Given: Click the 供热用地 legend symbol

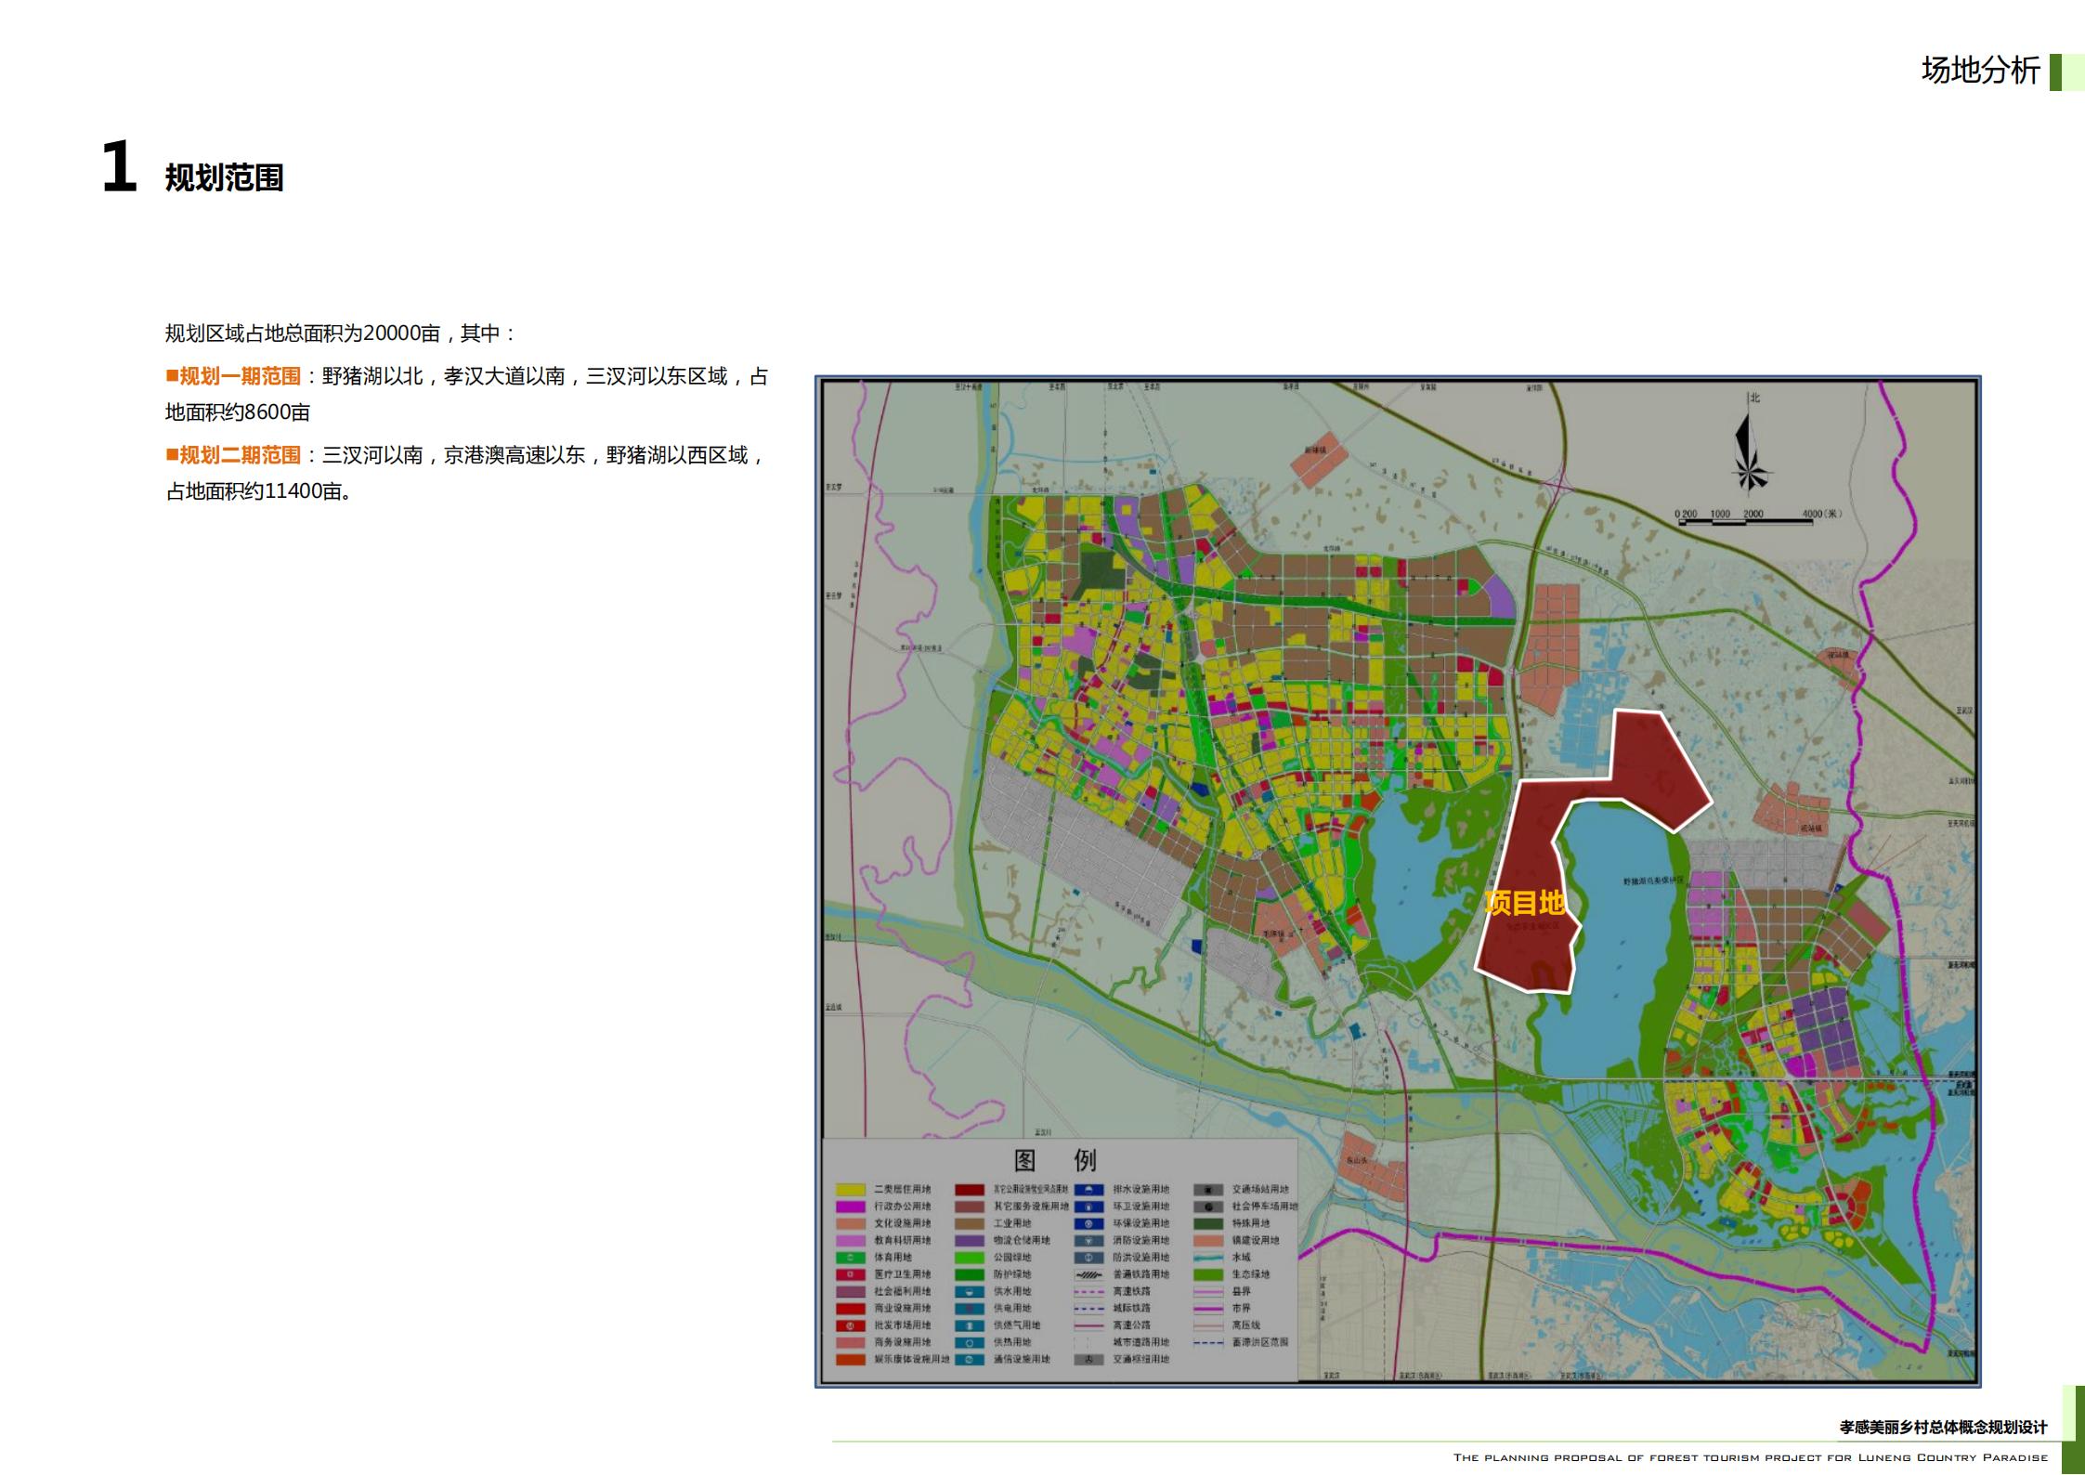Looking at the screenshot, I should point(970,1342).
